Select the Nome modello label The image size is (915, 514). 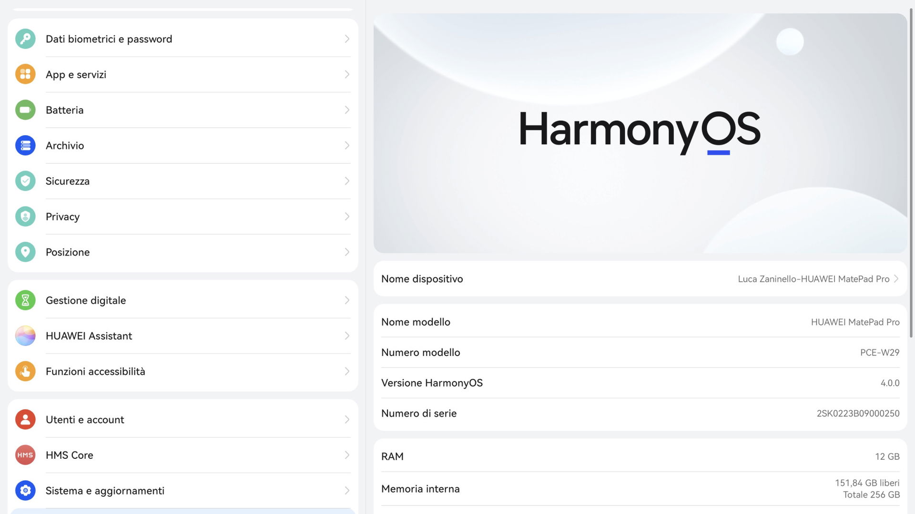click(x=416, y=322)
